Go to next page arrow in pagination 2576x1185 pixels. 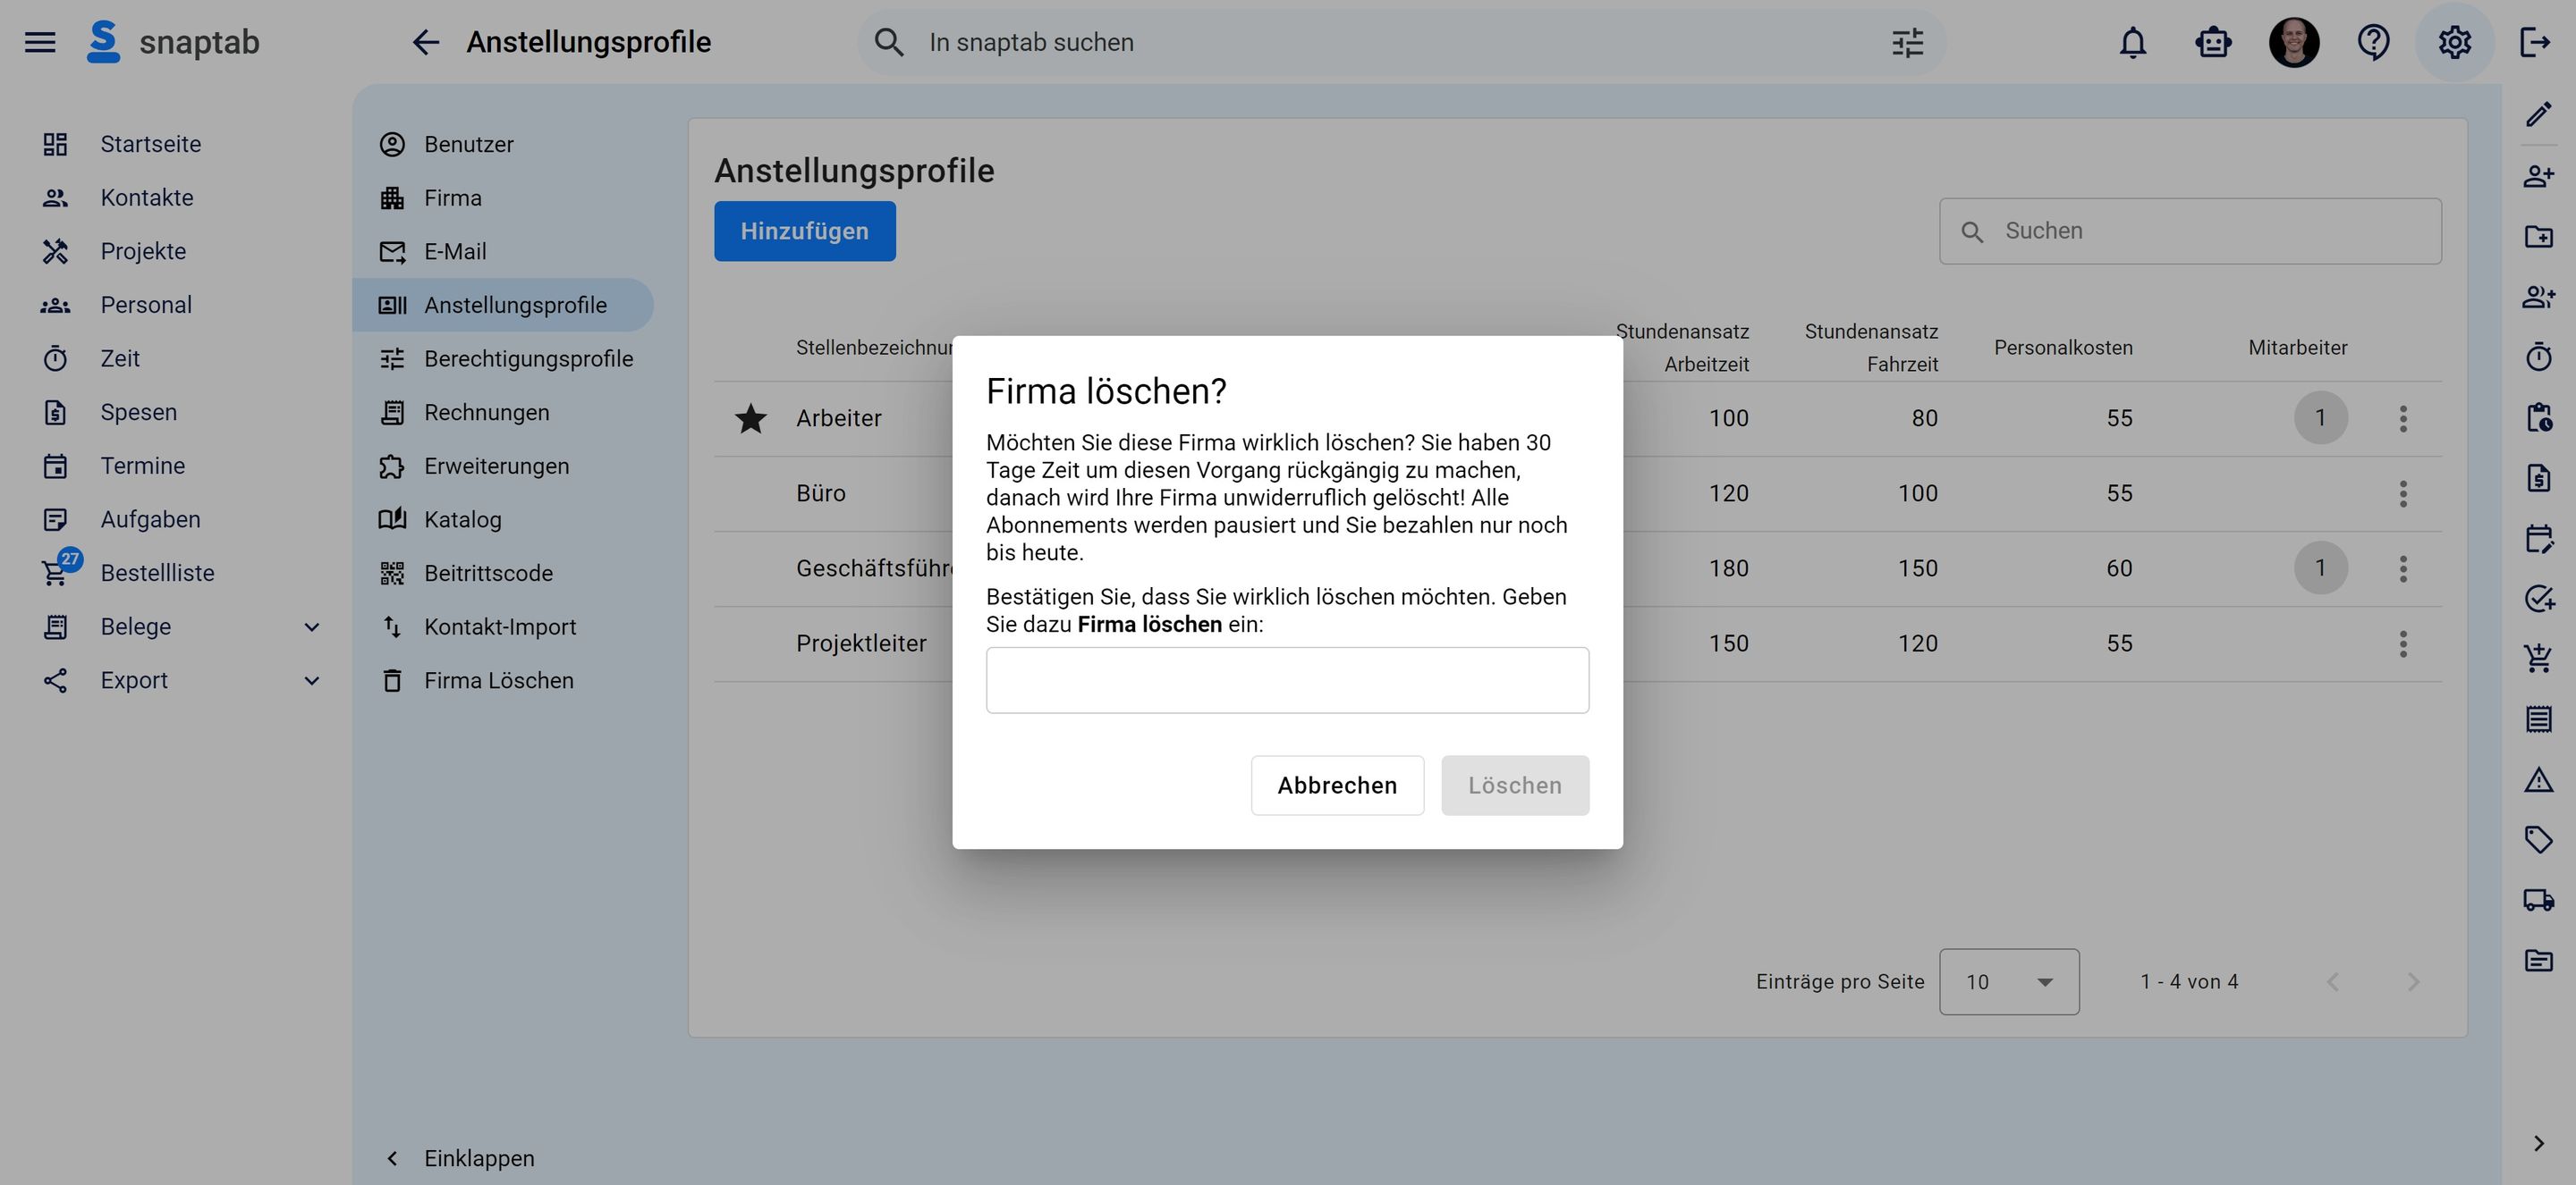[2413, 982]
